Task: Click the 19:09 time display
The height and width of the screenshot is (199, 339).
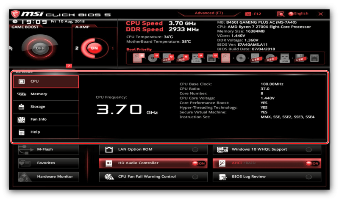Action: pos(34,22)
